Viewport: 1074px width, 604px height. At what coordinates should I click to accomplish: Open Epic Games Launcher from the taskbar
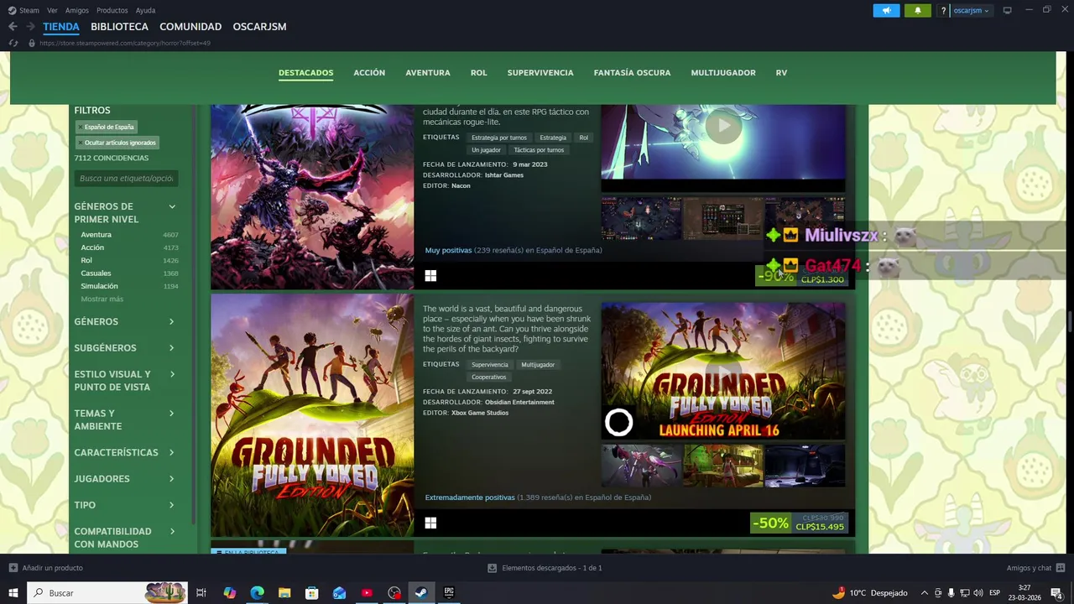click(449, 593)
